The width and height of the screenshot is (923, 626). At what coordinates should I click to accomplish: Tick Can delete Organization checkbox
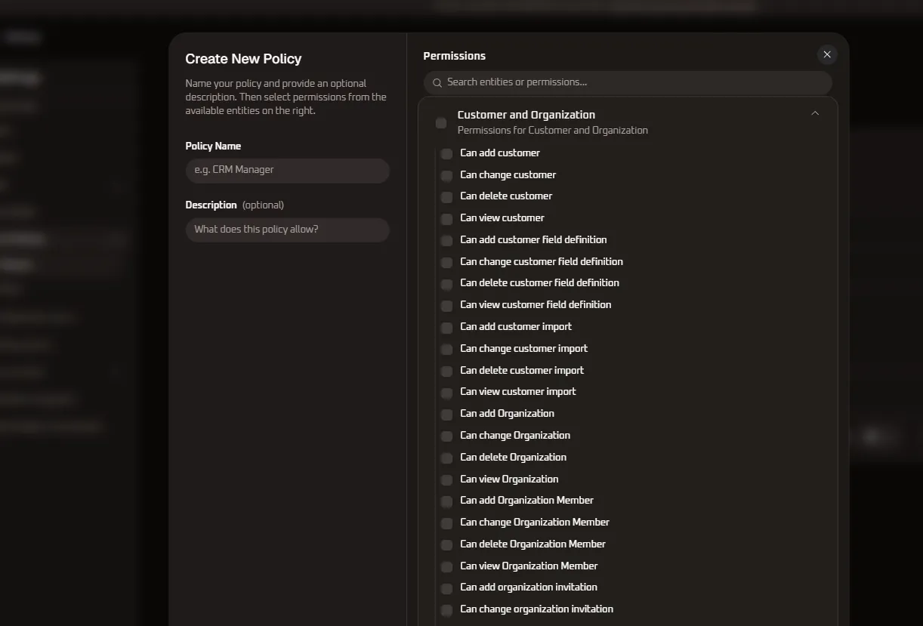point(446,458)
